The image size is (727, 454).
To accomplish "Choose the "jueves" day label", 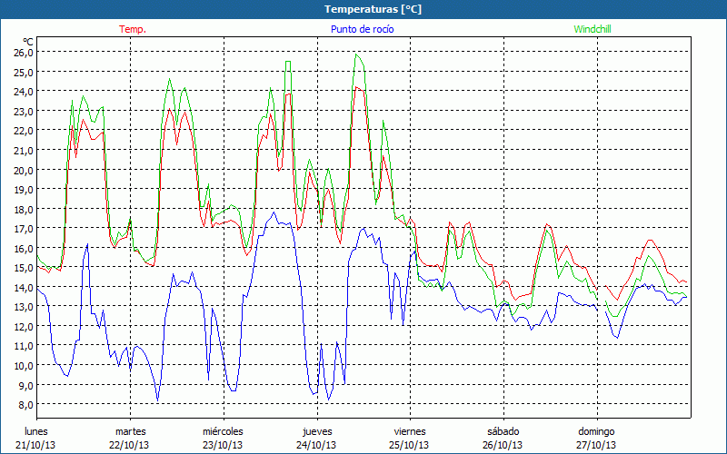I will (x=316, y=431).
